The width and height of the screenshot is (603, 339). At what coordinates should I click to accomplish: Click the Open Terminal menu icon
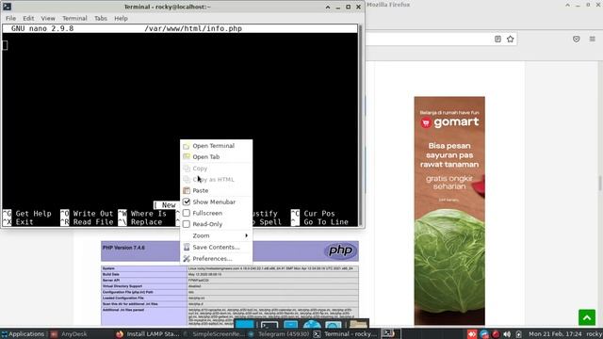[x=187, y=146]
